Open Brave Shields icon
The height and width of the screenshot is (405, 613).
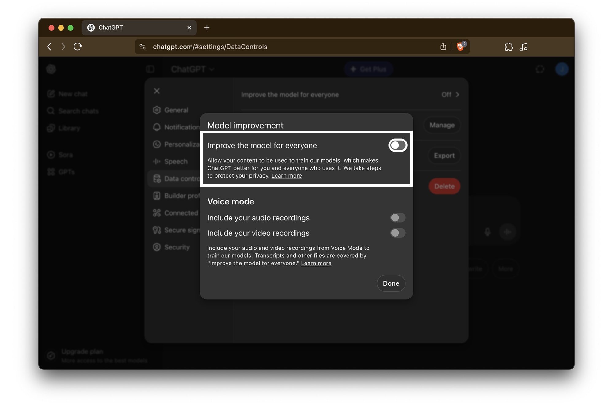point(461,47)
